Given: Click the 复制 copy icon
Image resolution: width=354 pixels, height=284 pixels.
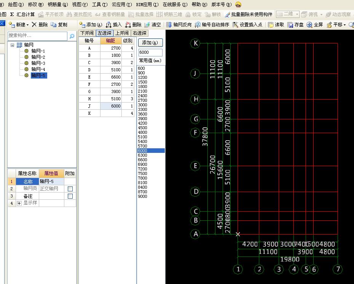Looking at the screenshot, I should pos(54,24).
